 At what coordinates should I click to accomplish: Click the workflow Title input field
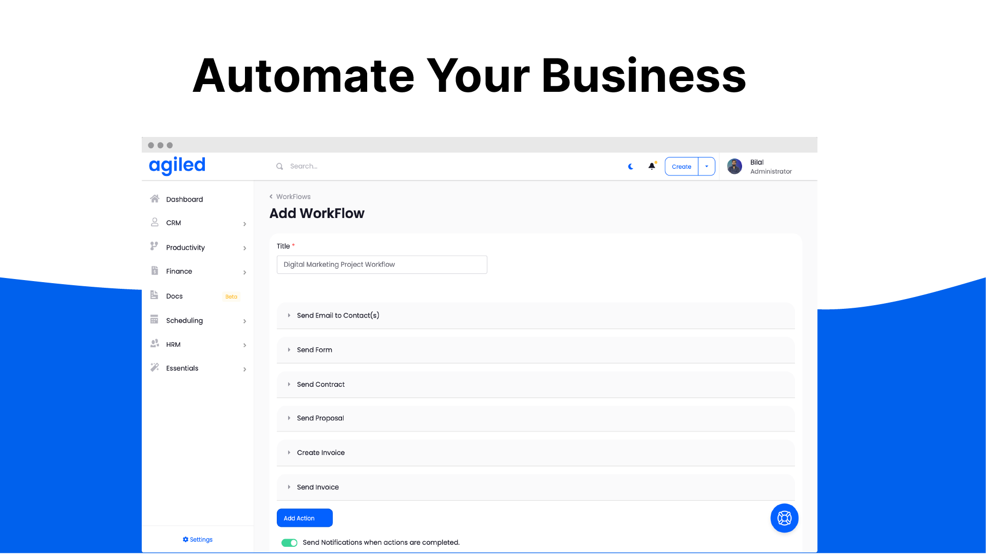pyautogui.click(x=382, y=264)
